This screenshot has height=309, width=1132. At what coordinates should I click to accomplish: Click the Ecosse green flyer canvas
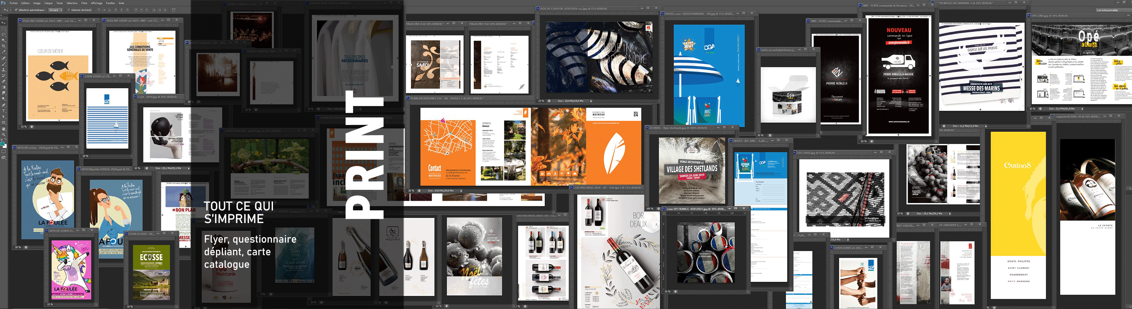pos(151,273)
